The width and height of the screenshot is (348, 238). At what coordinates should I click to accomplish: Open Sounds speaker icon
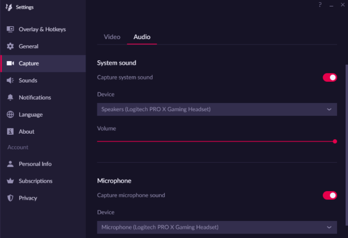(x=10, y=80)
